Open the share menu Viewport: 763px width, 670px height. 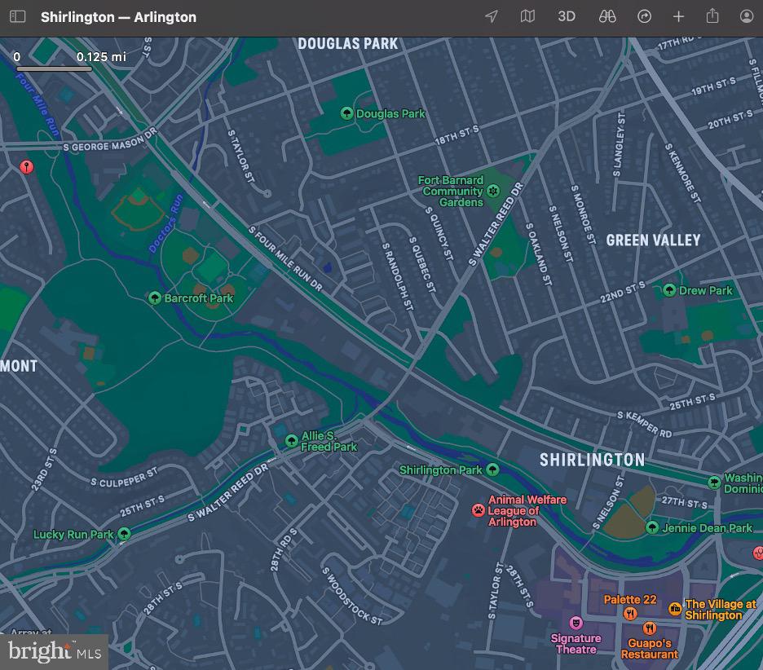(x=712, y=16)
